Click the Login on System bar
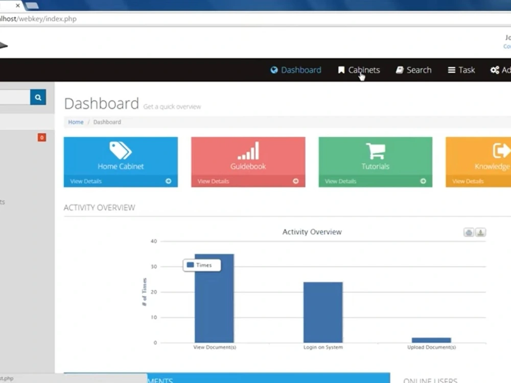This screenshot has height=383, width=511. click(323, 313)
